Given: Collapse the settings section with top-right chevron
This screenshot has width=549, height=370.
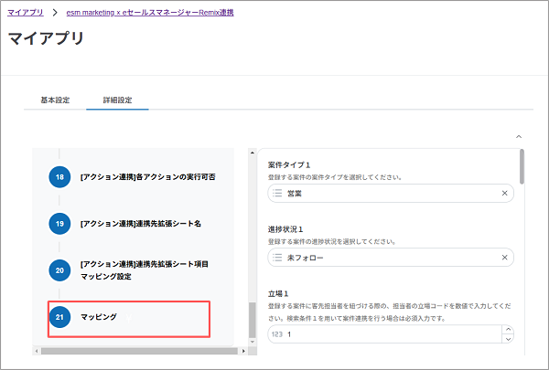Looking at the screenshot, I should point(519,135).
